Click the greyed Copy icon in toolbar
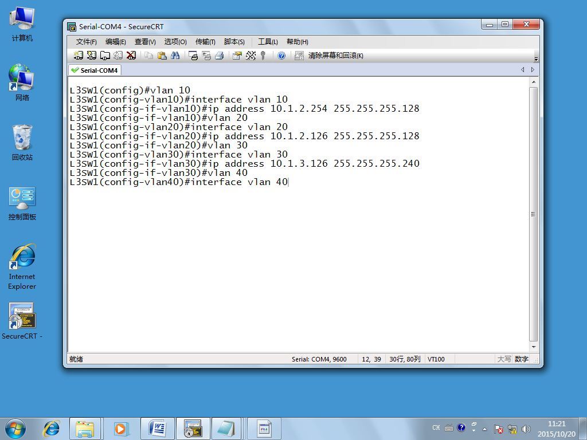The width and height of the screenshot is (587, 440). 148,56
